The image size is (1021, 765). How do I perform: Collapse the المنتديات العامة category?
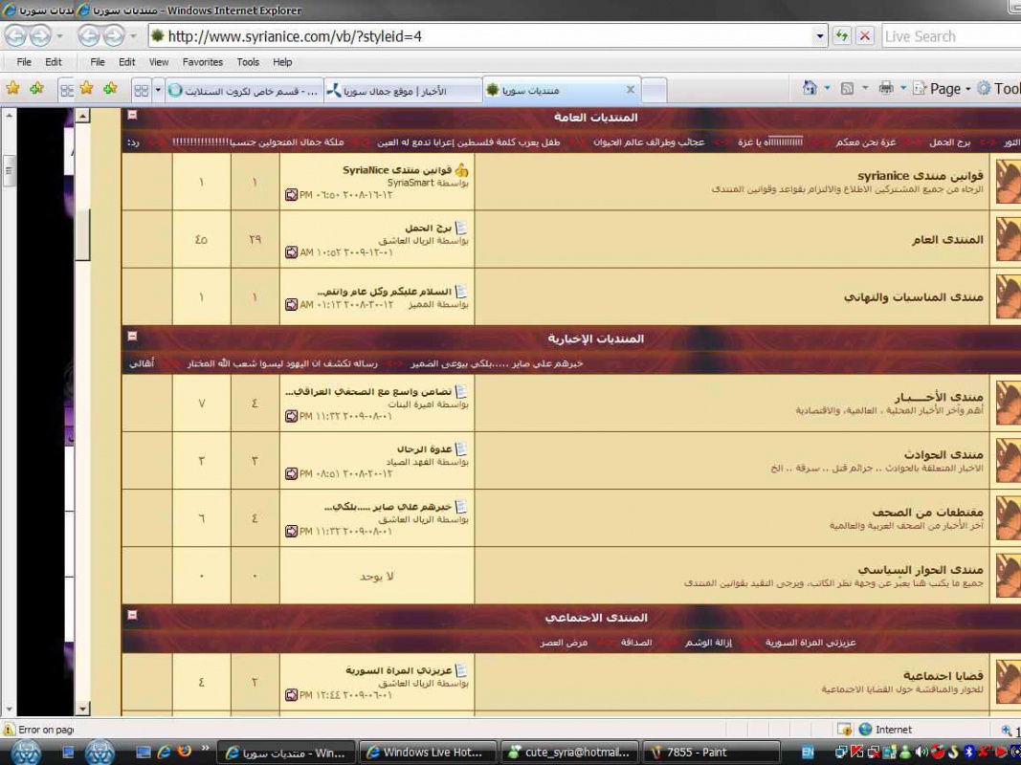(132, 116)
